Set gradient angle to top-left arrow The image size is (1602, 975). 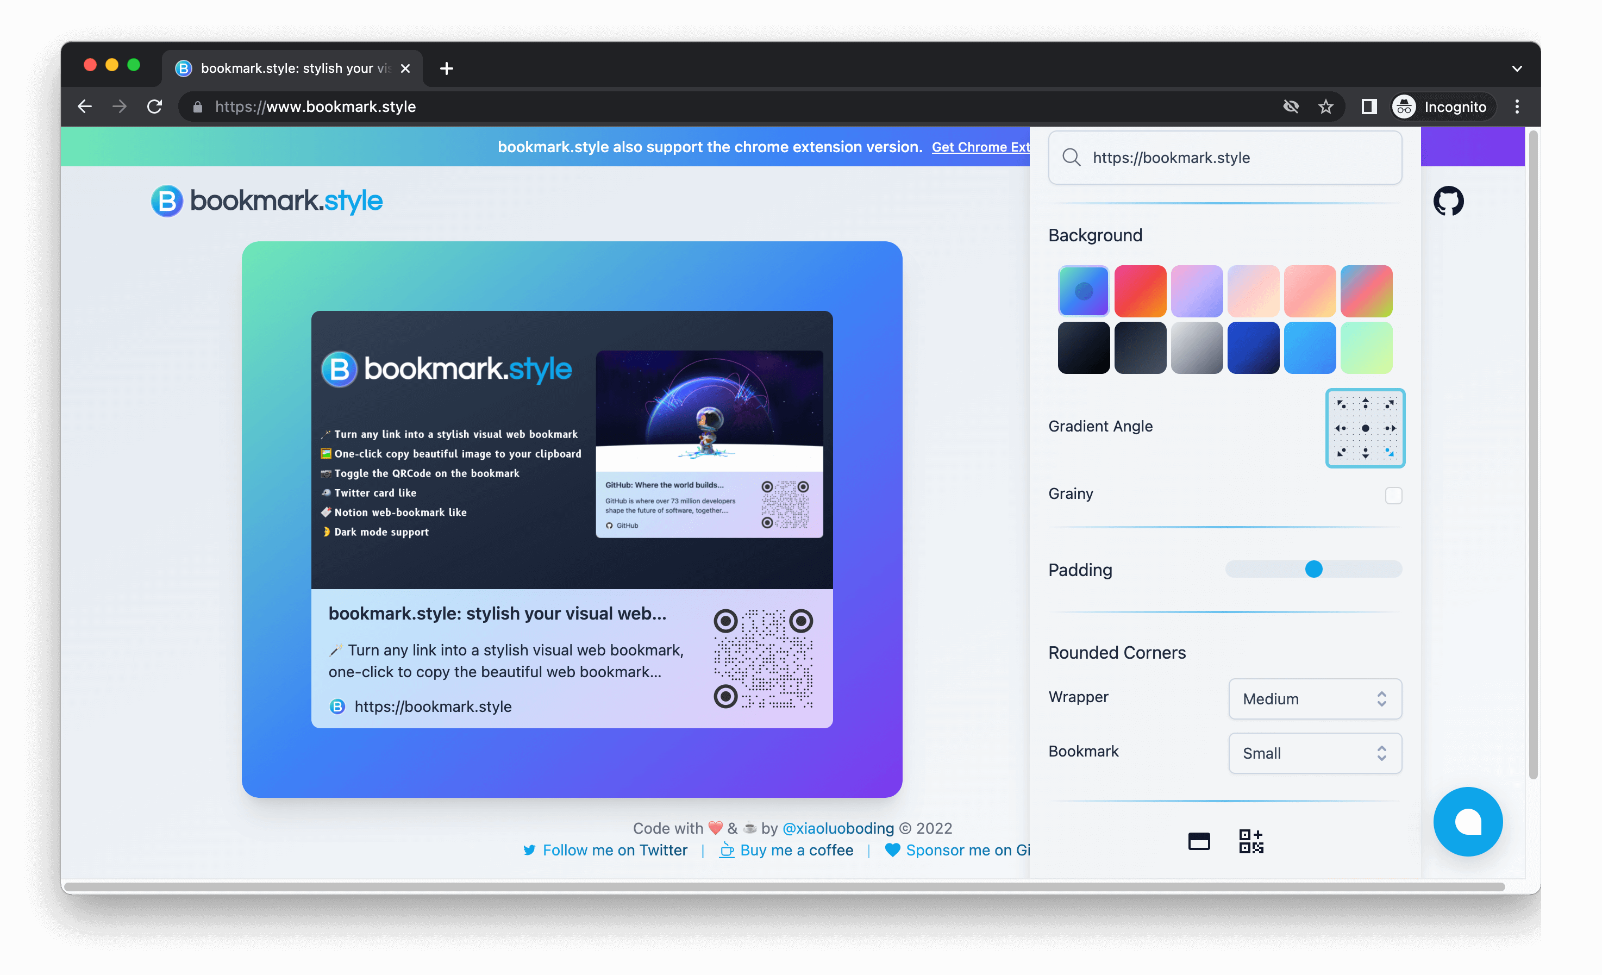(x=1341, y=404)
